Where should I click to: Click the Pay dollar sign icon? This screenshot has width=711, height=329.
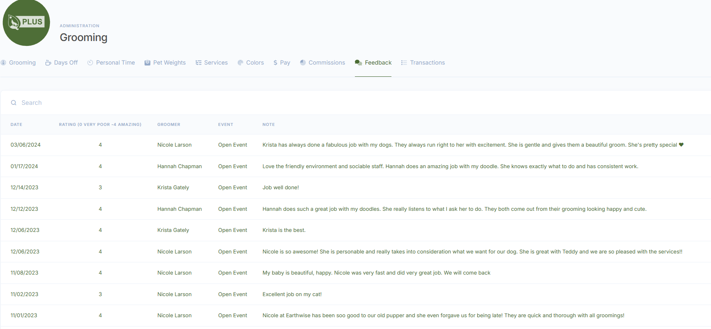pyautogui.click(x=275, y=63)
